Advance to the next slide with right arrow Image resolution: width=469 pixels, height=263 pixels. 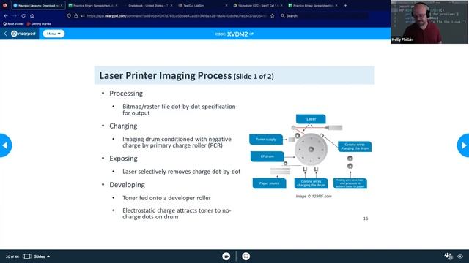[x=463, y=145]
